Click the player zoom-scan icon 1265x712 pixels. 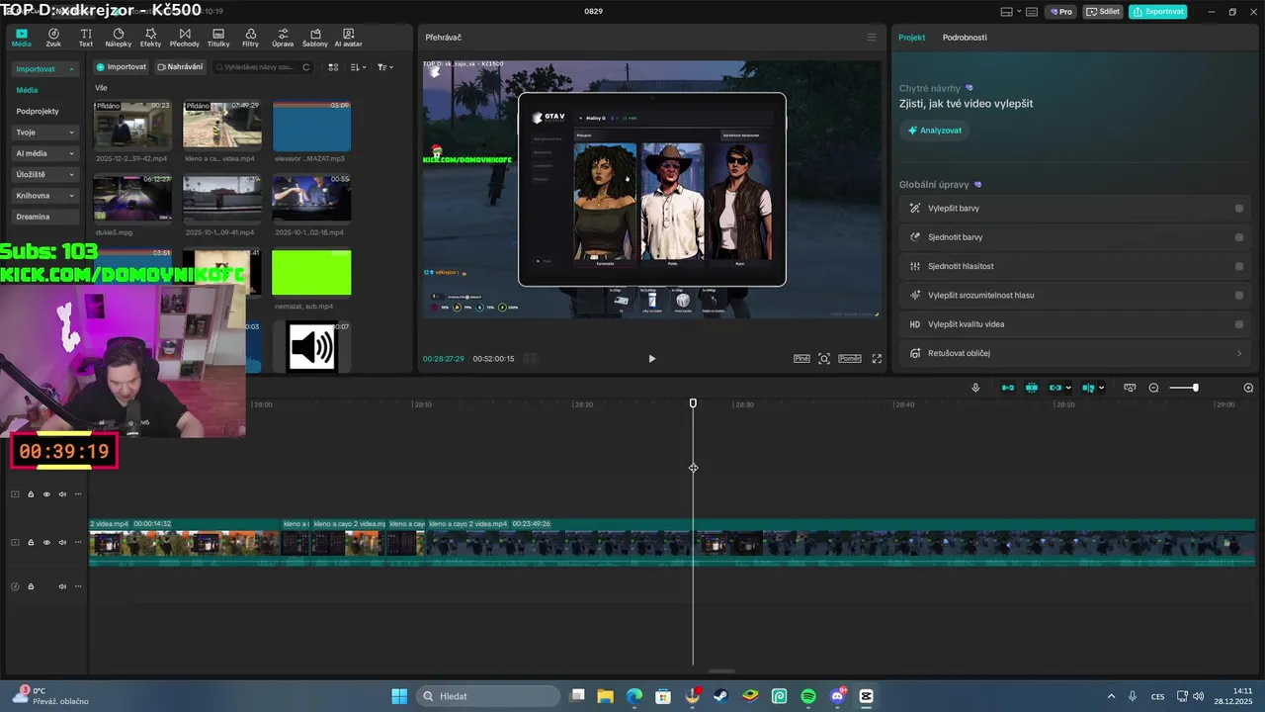(x=824, y=359)
